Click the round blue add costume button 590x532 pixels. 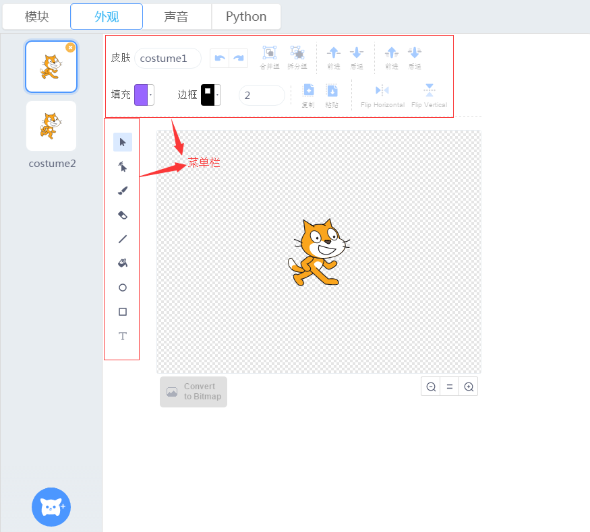pyautogui.click(x=51, y=507)
